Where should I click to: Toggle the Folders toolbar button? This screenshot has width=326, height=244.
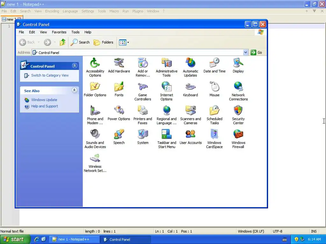click(103, 42)
